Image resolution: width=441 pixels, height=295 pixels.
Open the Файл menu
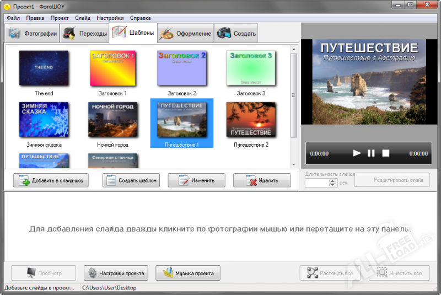point(13,18)
